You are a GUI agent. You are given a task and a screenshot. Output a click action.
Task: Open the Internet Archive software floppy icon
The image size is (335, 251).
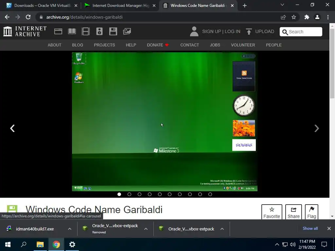coord(113,31)
